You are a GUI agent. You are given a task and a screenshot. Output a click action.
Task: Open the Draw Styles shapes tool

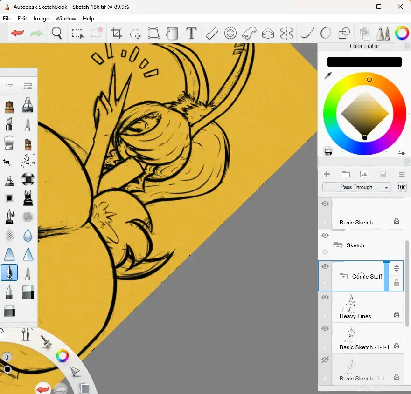coord(344,33)
